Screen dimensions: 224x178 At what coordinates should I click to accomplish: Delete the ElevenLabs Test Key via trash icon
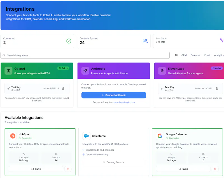click(x=217, y=89)
